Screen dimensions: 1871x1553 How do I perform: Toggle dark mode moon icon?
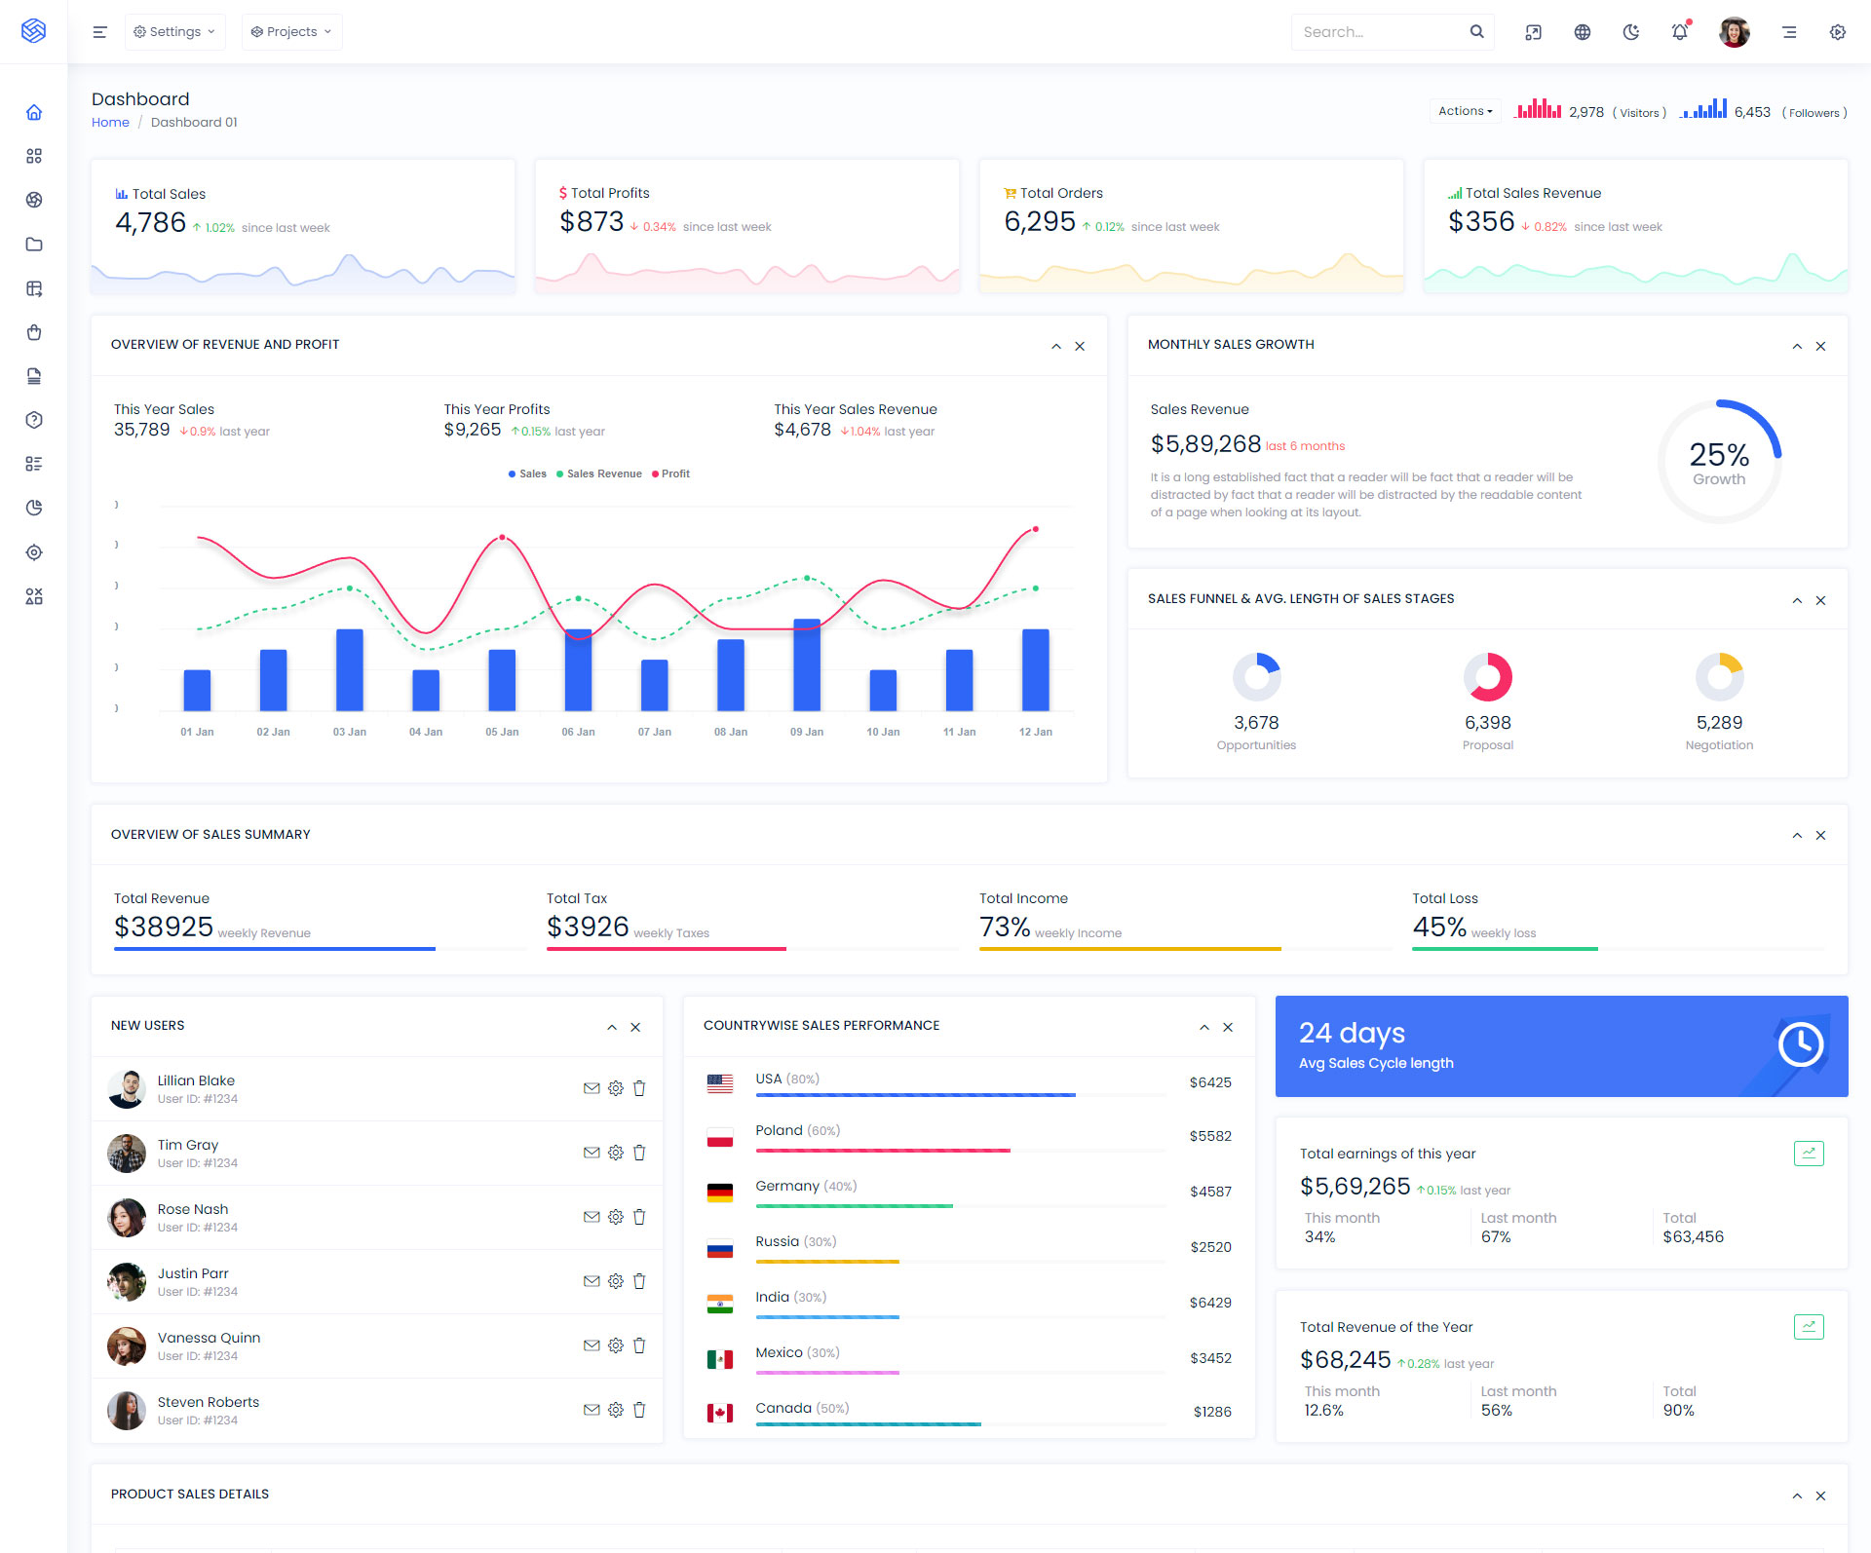pos(1631,32)
